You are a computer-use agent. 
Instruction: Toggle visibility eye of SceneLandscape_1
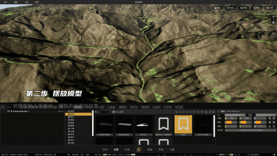8,111
